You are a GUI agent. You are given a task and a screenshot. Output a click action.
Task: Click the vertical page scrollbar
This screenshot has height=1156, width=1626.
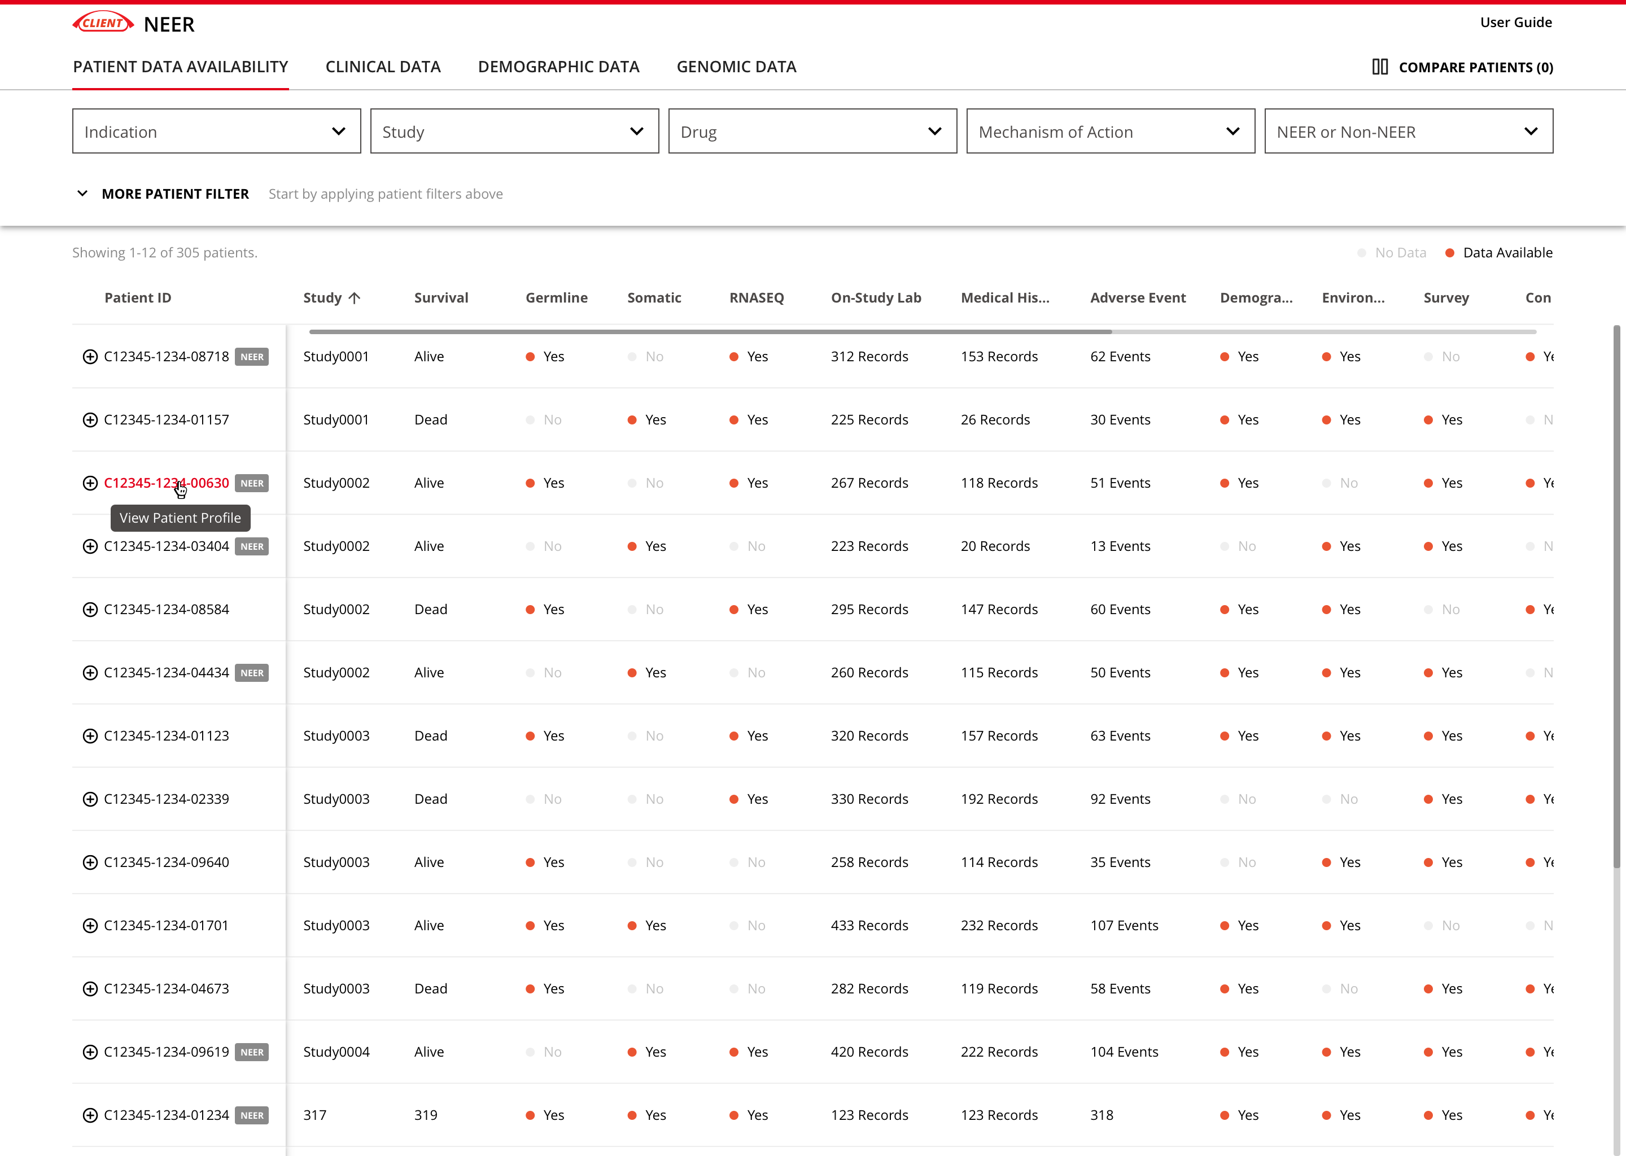(1616, 597)
